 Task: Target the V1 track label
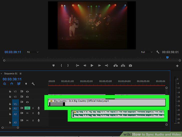point(15,103)
